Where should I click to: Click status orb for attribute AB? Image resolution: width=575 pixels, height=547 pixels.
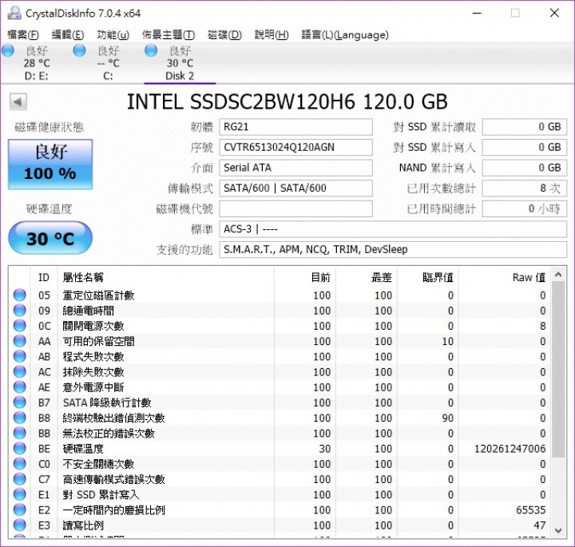click(20, 356)
